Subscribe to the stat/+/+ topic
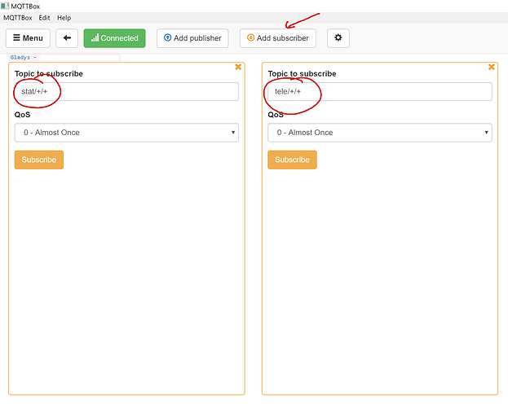The width and height of the screenshot is (508, 407). (x=39, y=160)
